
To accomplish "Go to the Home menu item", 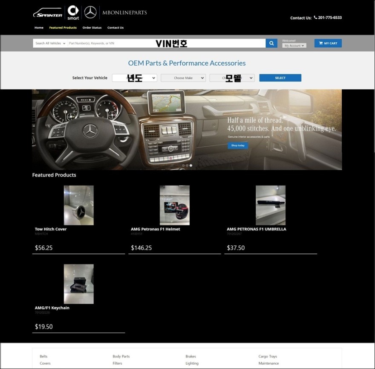I will click(39, 28).
